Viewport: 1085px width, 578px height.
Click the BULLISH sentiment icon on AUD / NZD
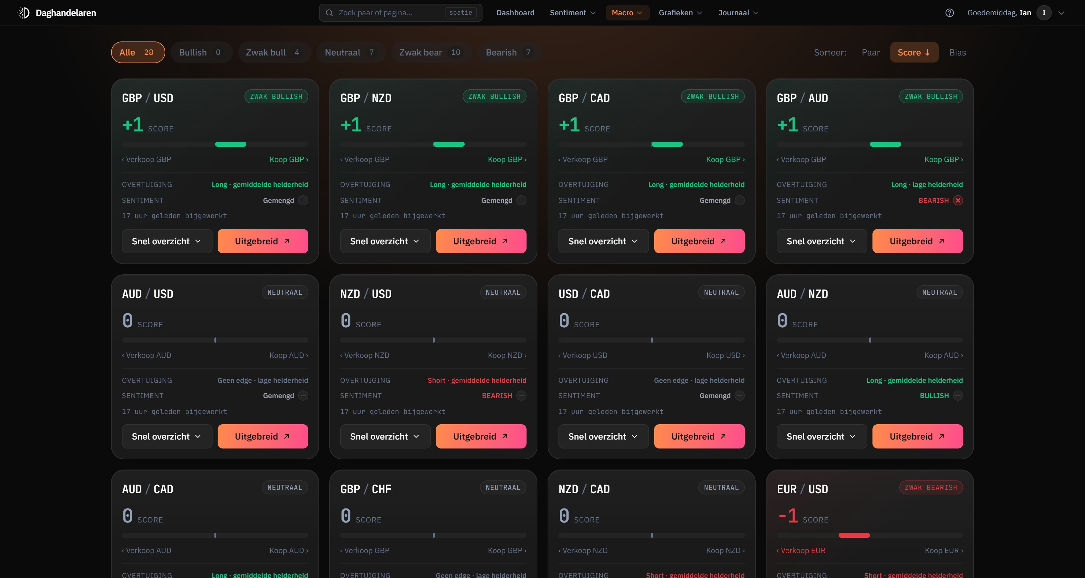[x=958, y=396]
